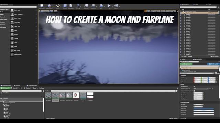Click the Add/Import button
Screen dimensions: 220x123
pyautogui.click(x=5, y=88)
